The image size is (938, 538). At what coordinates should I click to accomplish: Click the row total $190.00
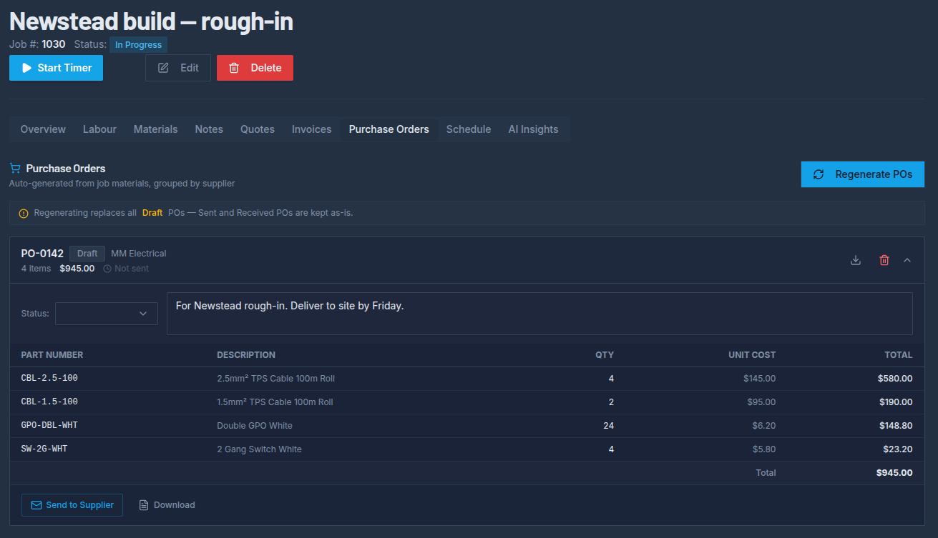pos(896,402)
